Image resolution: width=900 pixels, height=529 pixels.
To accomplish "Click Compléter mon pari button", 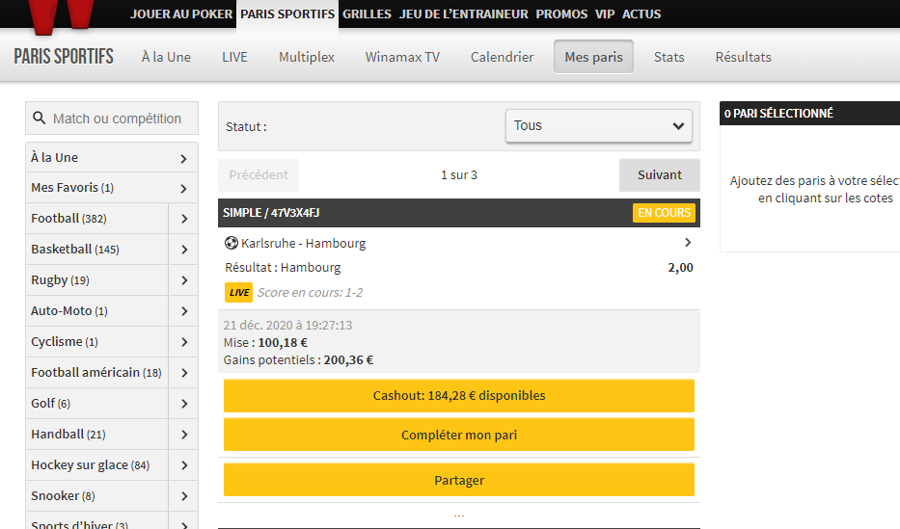I will [458, 435].
